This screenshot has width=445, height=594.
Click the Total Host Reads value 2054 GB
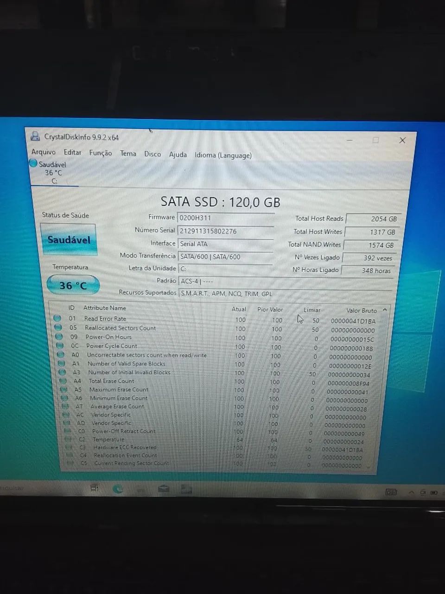[x=373, y=219]
